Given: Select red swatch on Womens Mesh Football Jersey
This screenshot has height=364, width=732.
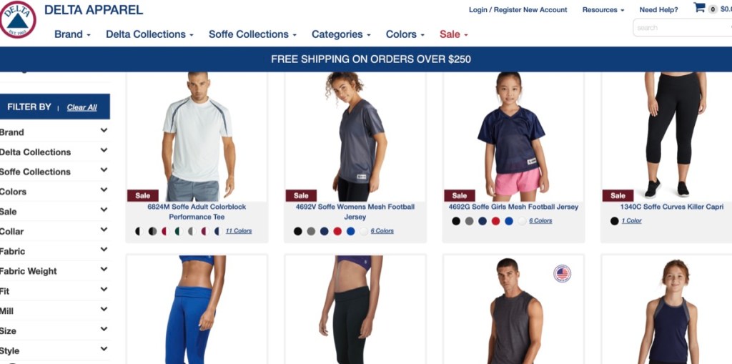Looking at the screenshot, I should click(x=337, y=231).
